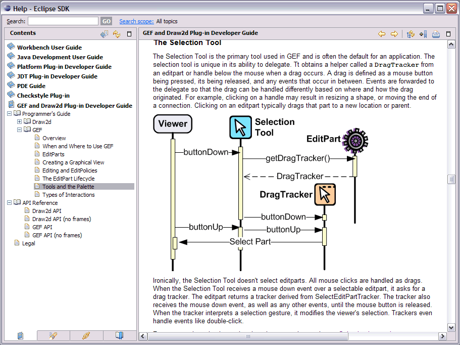
Task: Switch to the Bookmarks tab
Action: pyautogui.click(x=119, y=335)
